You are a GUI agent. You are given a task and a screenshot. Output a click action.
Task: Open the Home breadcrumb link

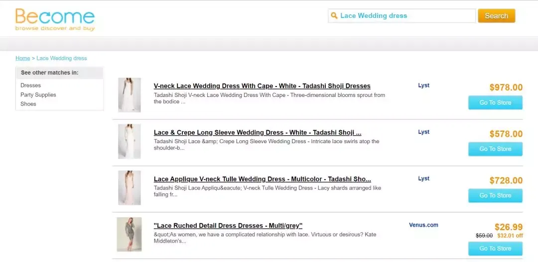22,58
